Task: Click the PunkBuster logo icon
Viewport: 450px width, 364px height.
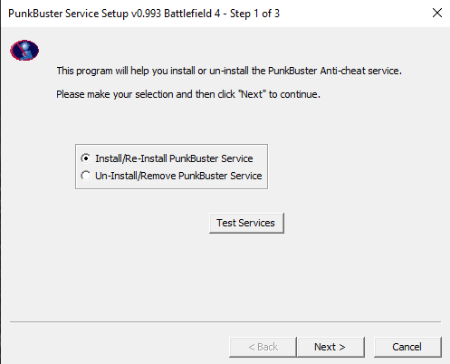Action: (x=24, y=50)
